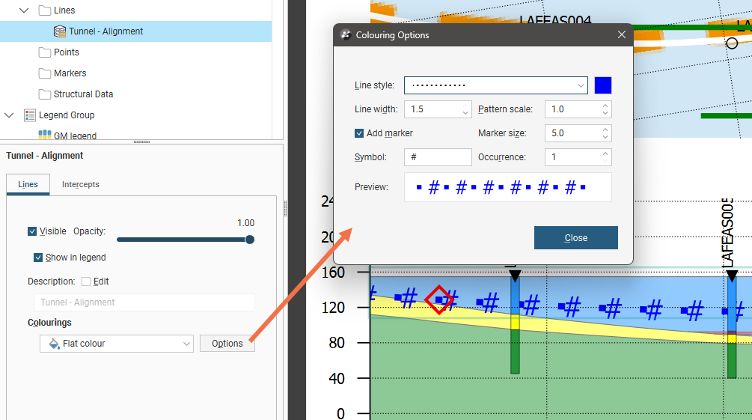Click the Legend Group icon
752x420 pixels.
coord(30,115)
